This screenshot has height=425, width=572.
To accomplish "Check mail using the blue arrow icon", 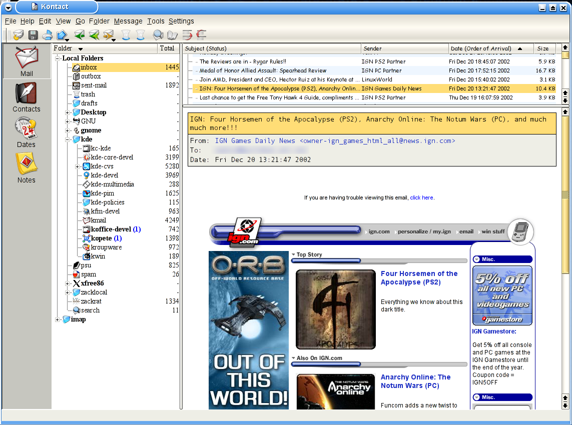I will (x=61, y=35).
